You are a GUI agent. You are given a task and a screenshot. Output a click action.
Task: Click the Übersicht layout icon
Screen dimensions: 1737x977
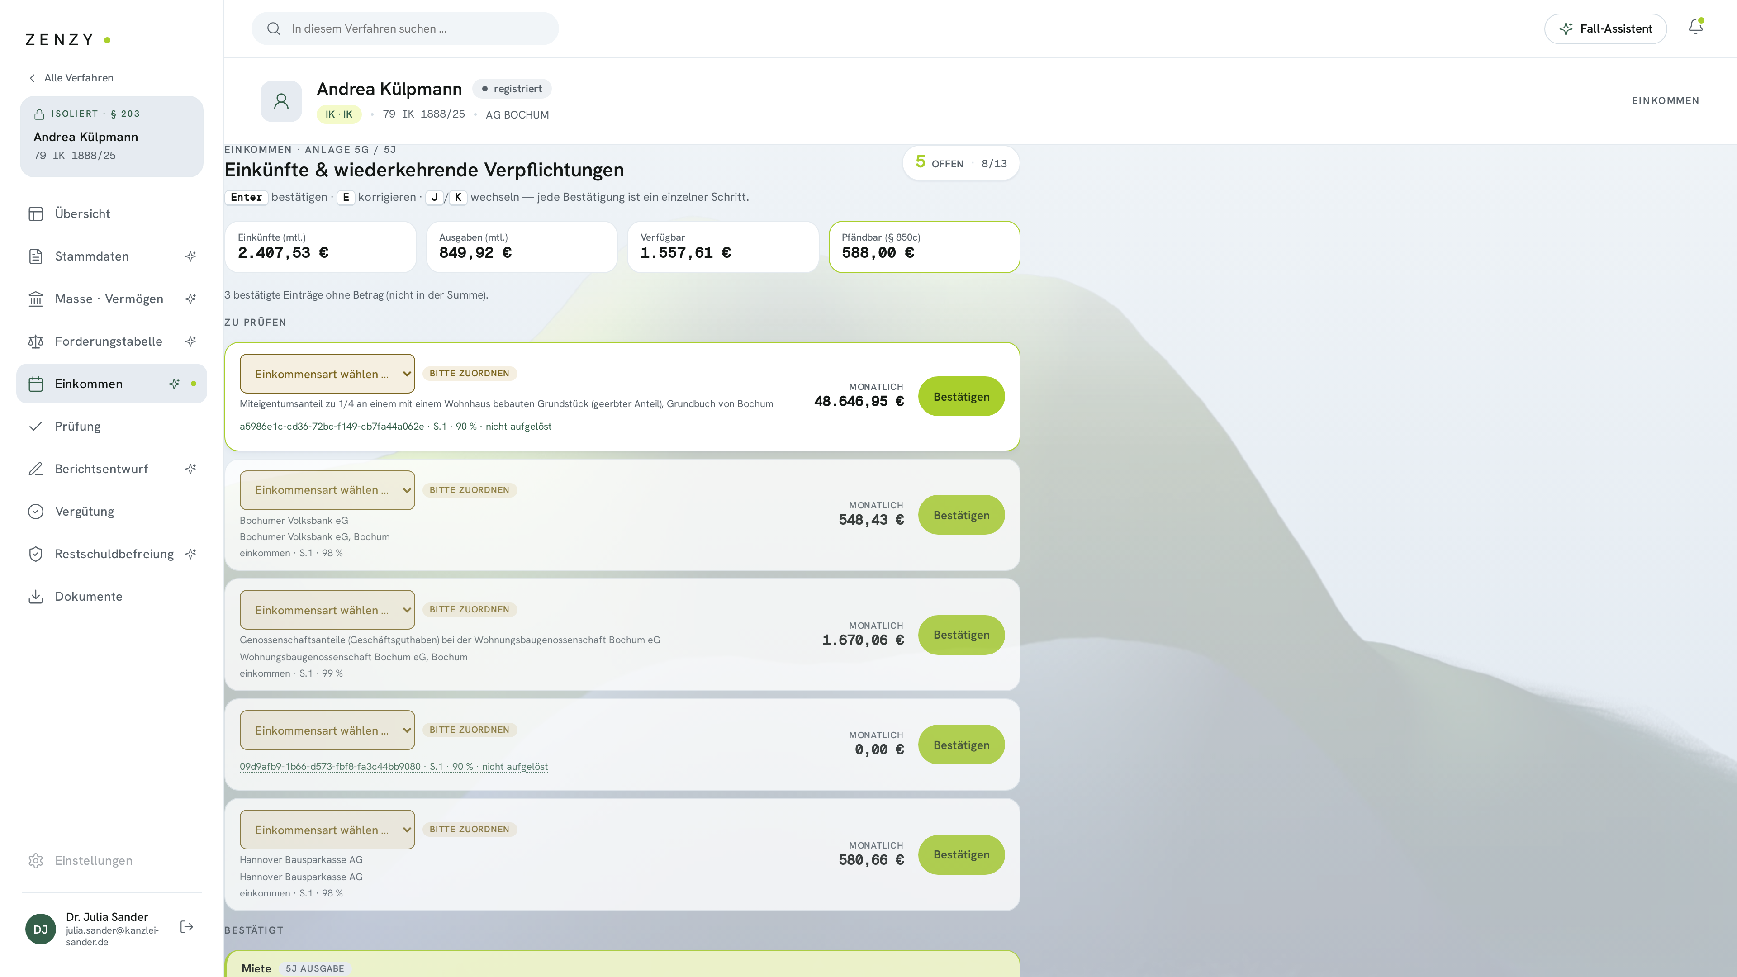tap(36, 214)
